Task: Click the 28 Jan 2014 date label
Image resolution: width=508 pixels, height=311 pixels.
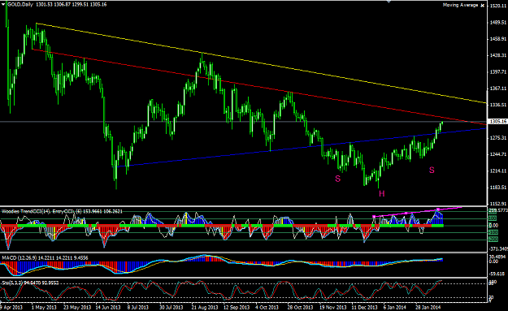Action: tap(428, 307)
